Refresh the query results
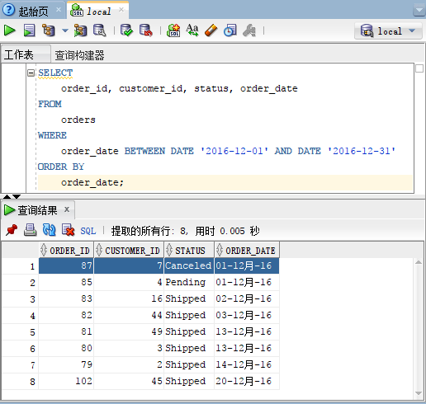426x404 pixels. [50, 230]
